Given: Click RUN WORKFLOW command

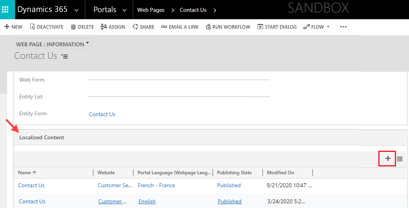Looking at the screenshot, I should pyautogui.click(x=228, y=27).
